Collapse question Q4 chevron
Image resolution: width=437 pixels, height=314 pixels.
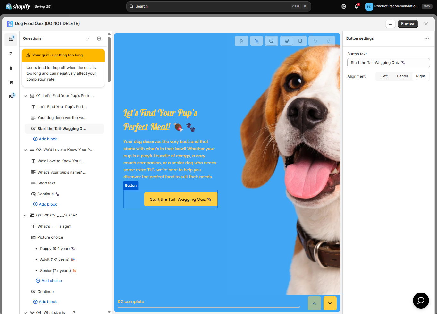25,312
